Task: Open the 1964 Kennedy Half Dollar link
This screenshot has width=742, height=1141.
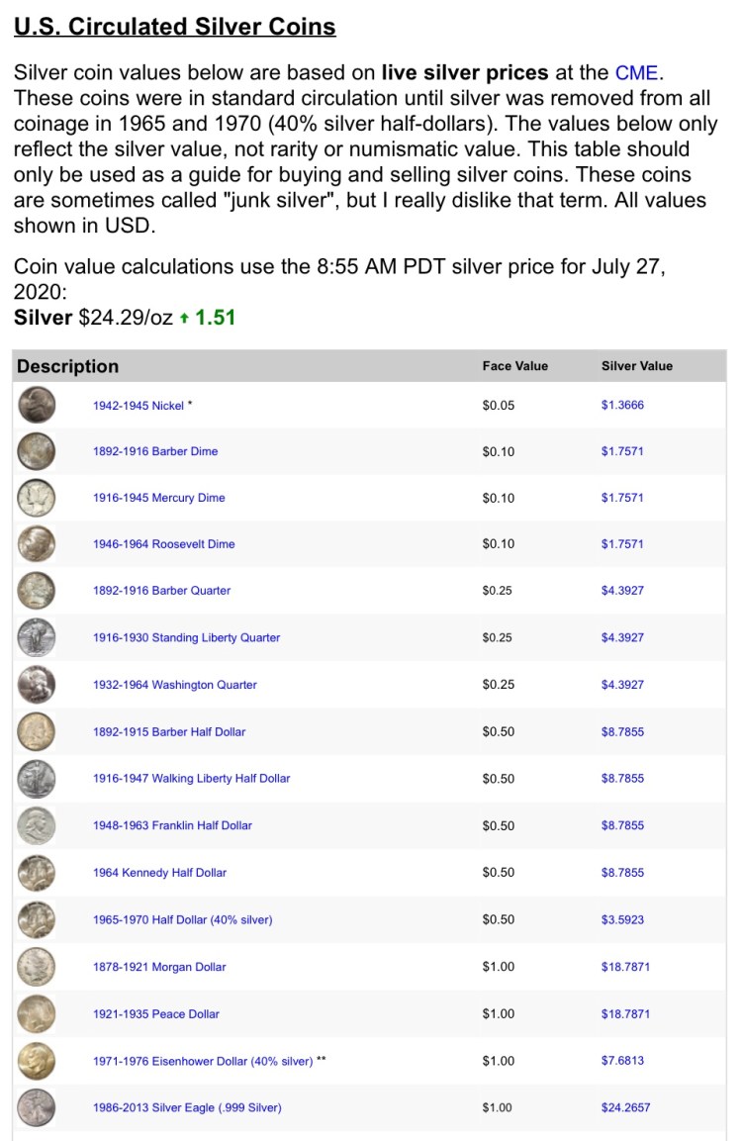Action: 159,873
